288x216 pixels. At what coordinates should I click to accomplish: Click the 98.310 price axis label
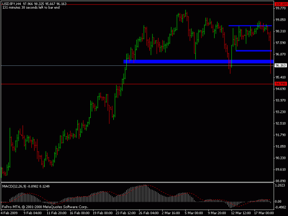[281, 31]
